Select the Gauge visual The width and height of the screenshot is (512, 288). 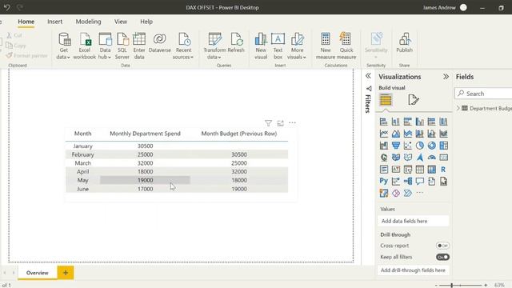432,158
